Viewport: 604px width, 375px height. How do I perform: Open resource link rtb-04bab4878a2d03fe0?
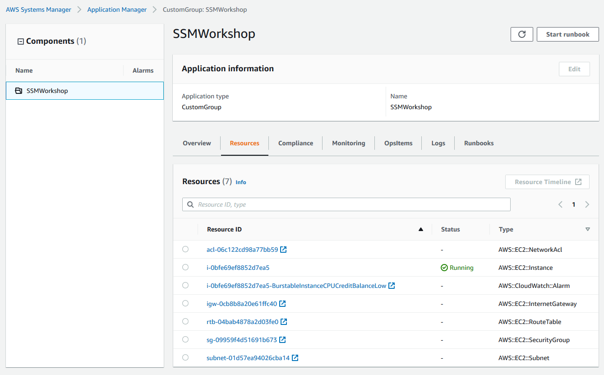(243, 322)
